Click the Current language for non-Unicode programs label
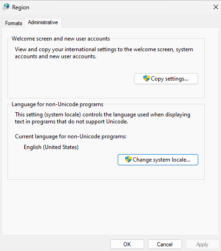 (x=71, y=136)
